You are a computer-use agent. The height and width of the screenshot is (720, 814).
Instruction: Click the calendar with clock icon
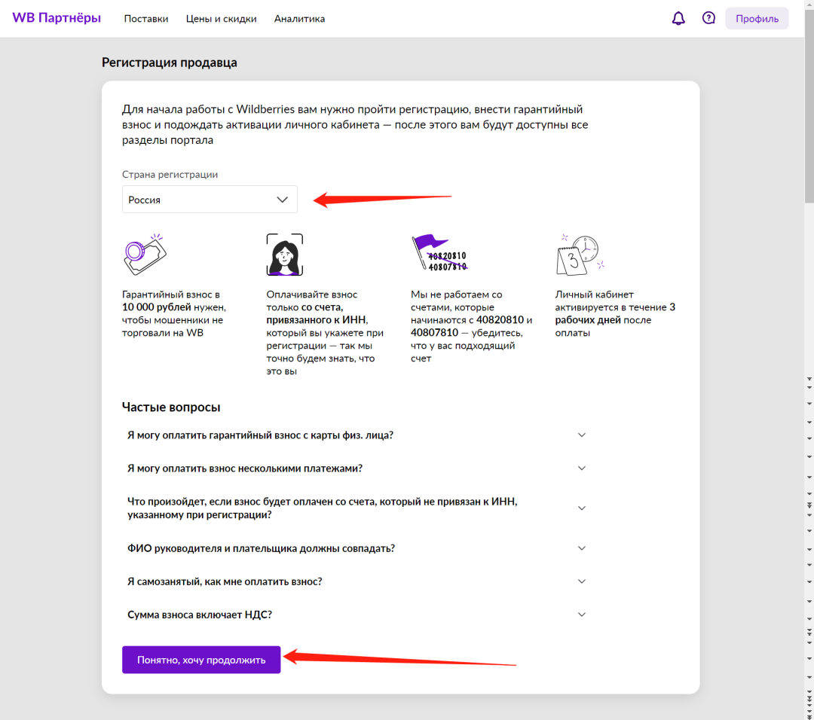coord(579,255)
